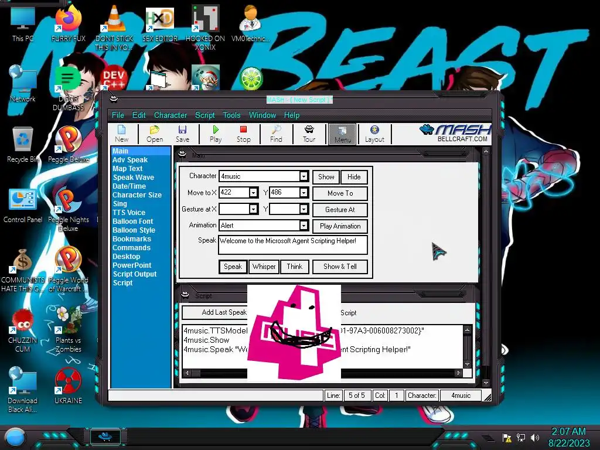Select the UKRAINE radiation desktop icon
Screen dimensions: 600x450
click(69, 387)
